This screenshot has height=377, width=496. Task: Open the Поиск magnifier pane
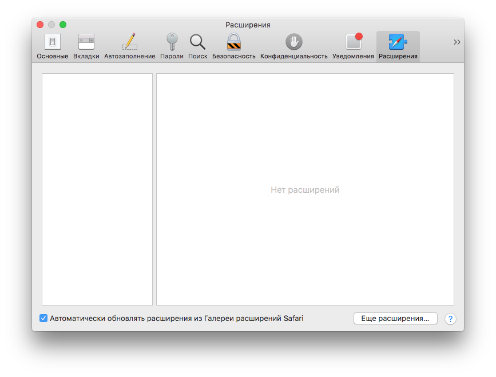(198, 46)
